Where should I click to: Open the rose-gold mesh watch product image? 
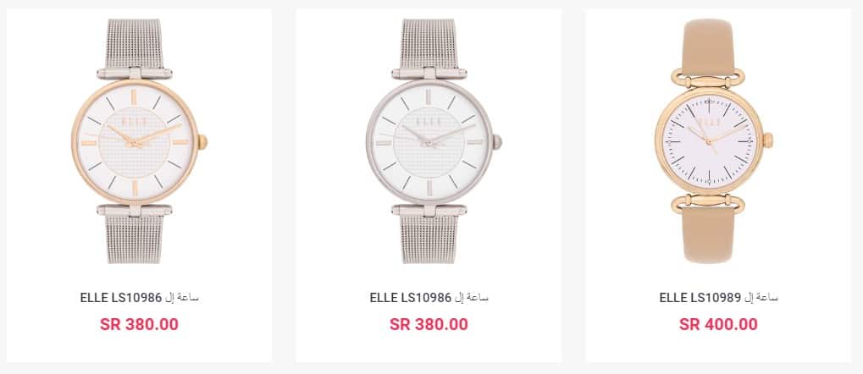pyautogui.click(x=139, y=141)
